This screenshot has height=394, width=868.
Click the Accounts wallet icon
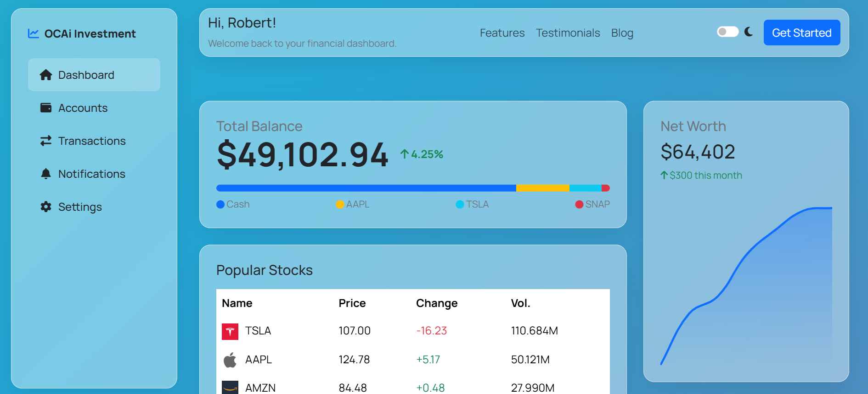point(46,108)
